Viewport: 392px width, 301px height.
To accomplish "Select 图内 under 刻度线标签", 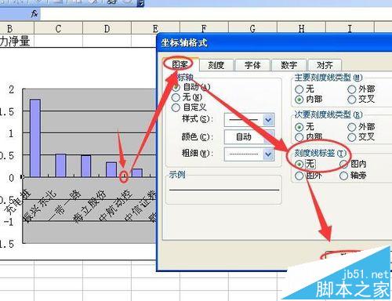I will [343, 164].
